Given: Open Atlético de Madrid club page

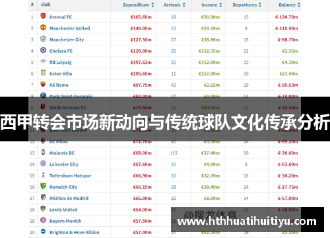Looking at the screenshot, I should 69,198.
